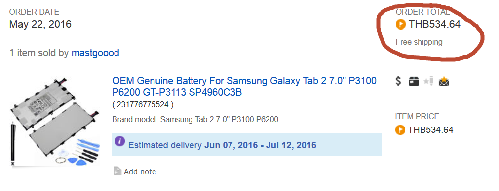
Task: Click the orange icon beside Item Price amount
Action: pos(400,130)
